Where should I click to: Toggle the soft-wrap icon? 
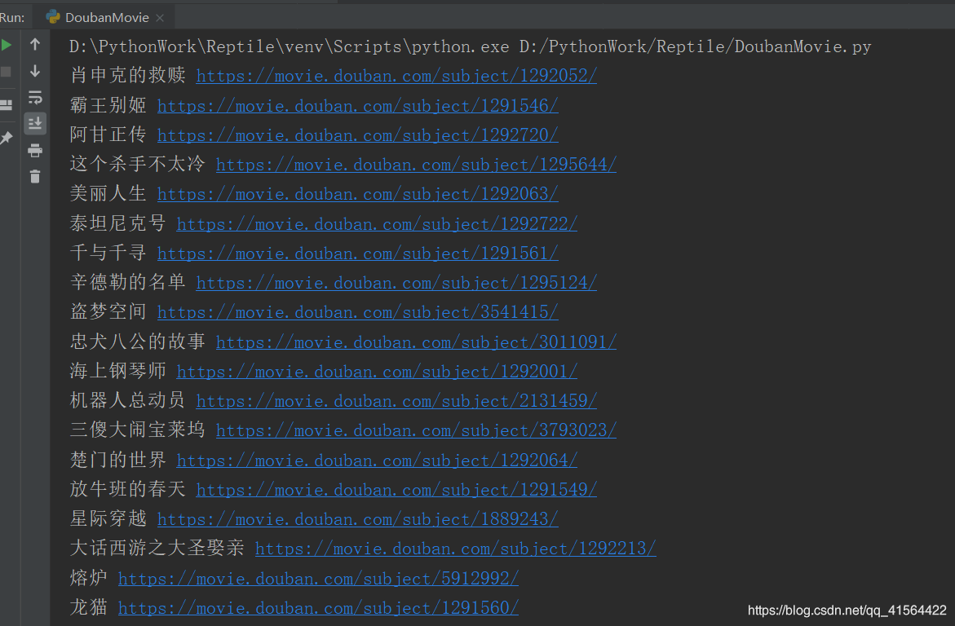click(35, 98)
